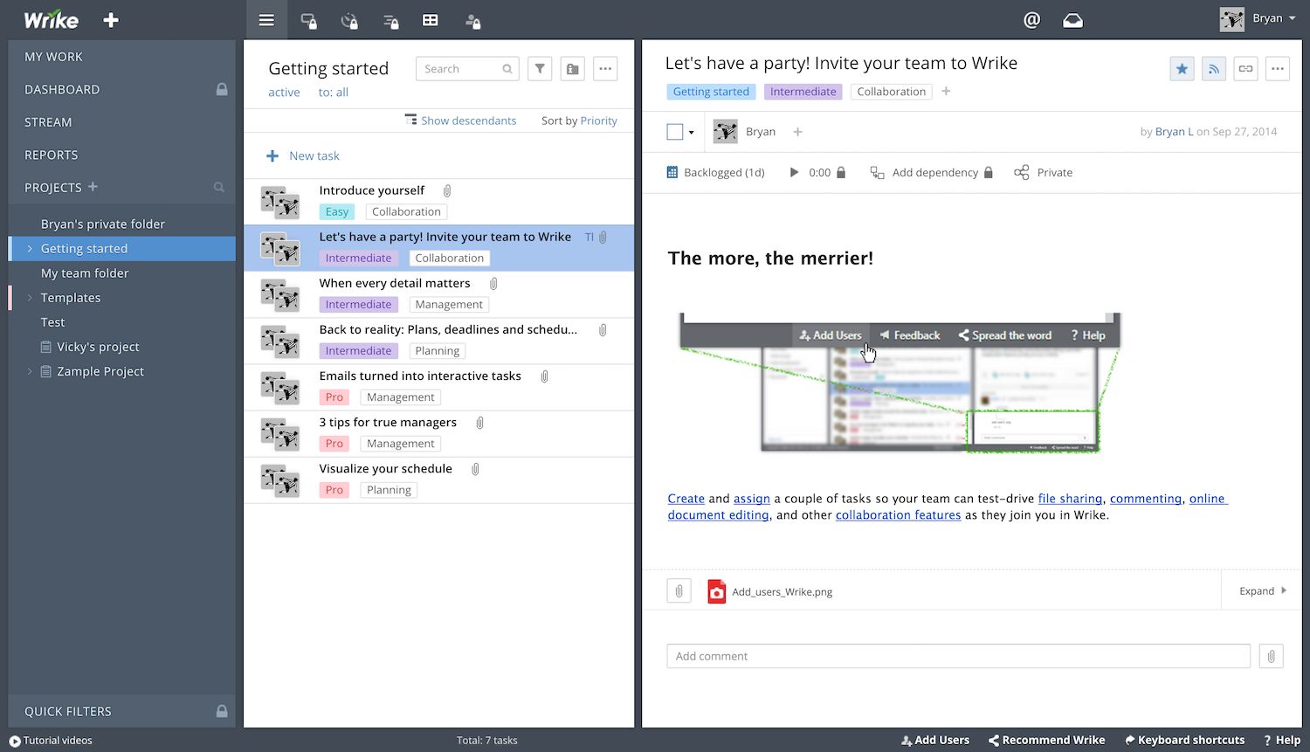This screenshot has height=752, width=1310.
Task: Open task more options ellipsis
Action: click(1278, 69)
